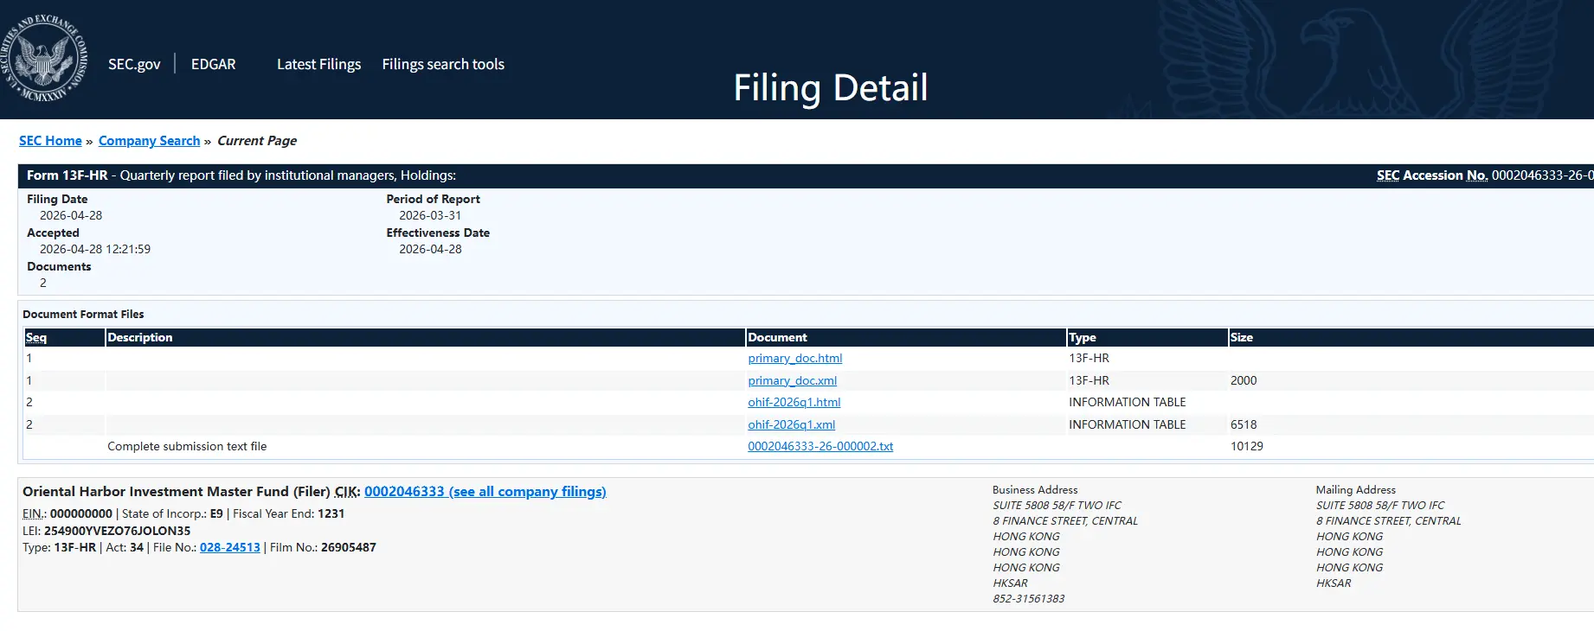Screen dimensions: 1594x631
Task: Select the EIN value 000000000
Action: pyautogui.click(x=81, y=513)
